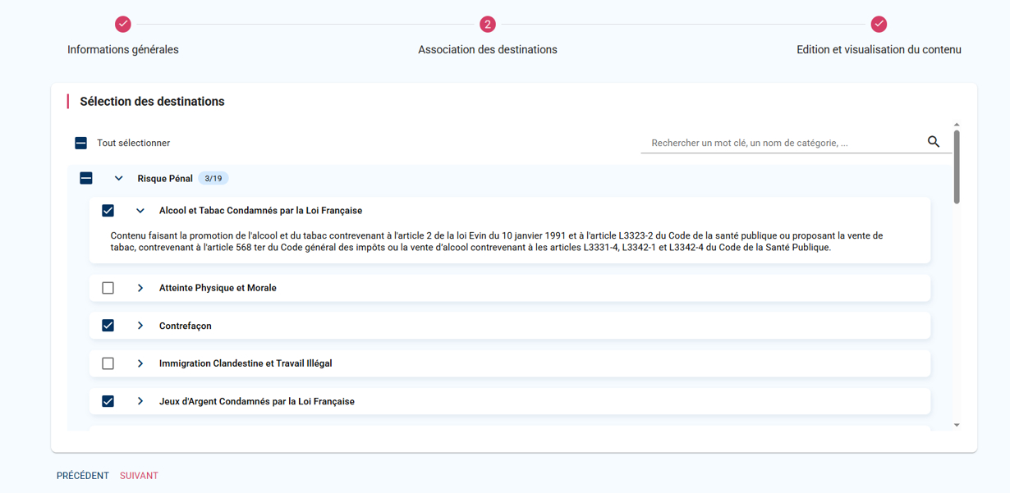1010x493 pixels.
Task: Click the search magnifier icon
Action: pos(933,142)
